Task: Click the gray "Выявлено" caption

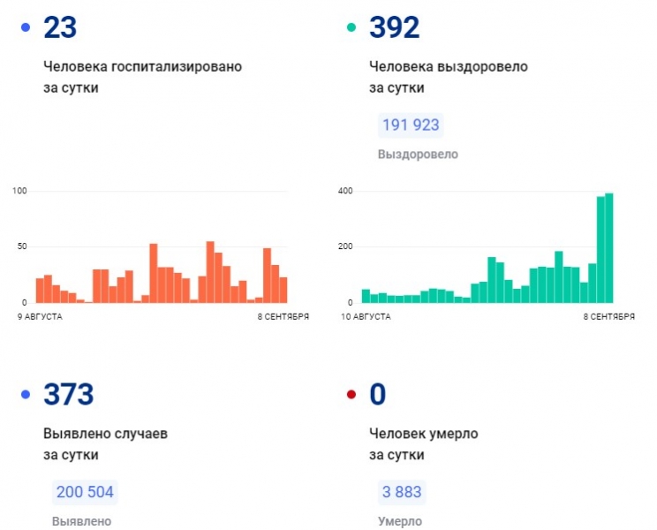Action: [x=81, y=521]
